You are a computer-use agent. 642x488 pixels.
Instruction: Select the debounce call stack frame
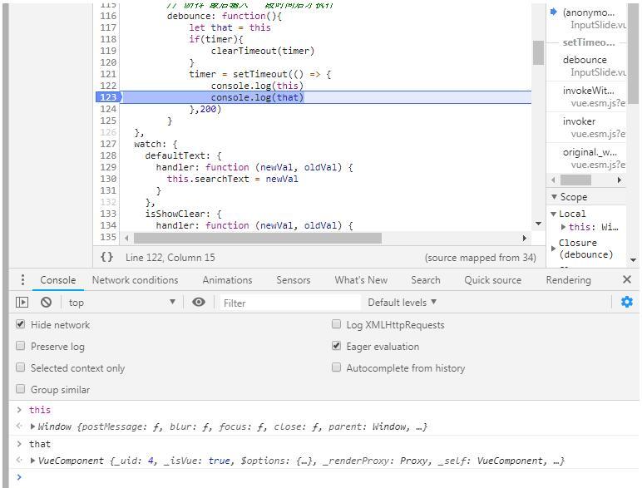(585, 60)
